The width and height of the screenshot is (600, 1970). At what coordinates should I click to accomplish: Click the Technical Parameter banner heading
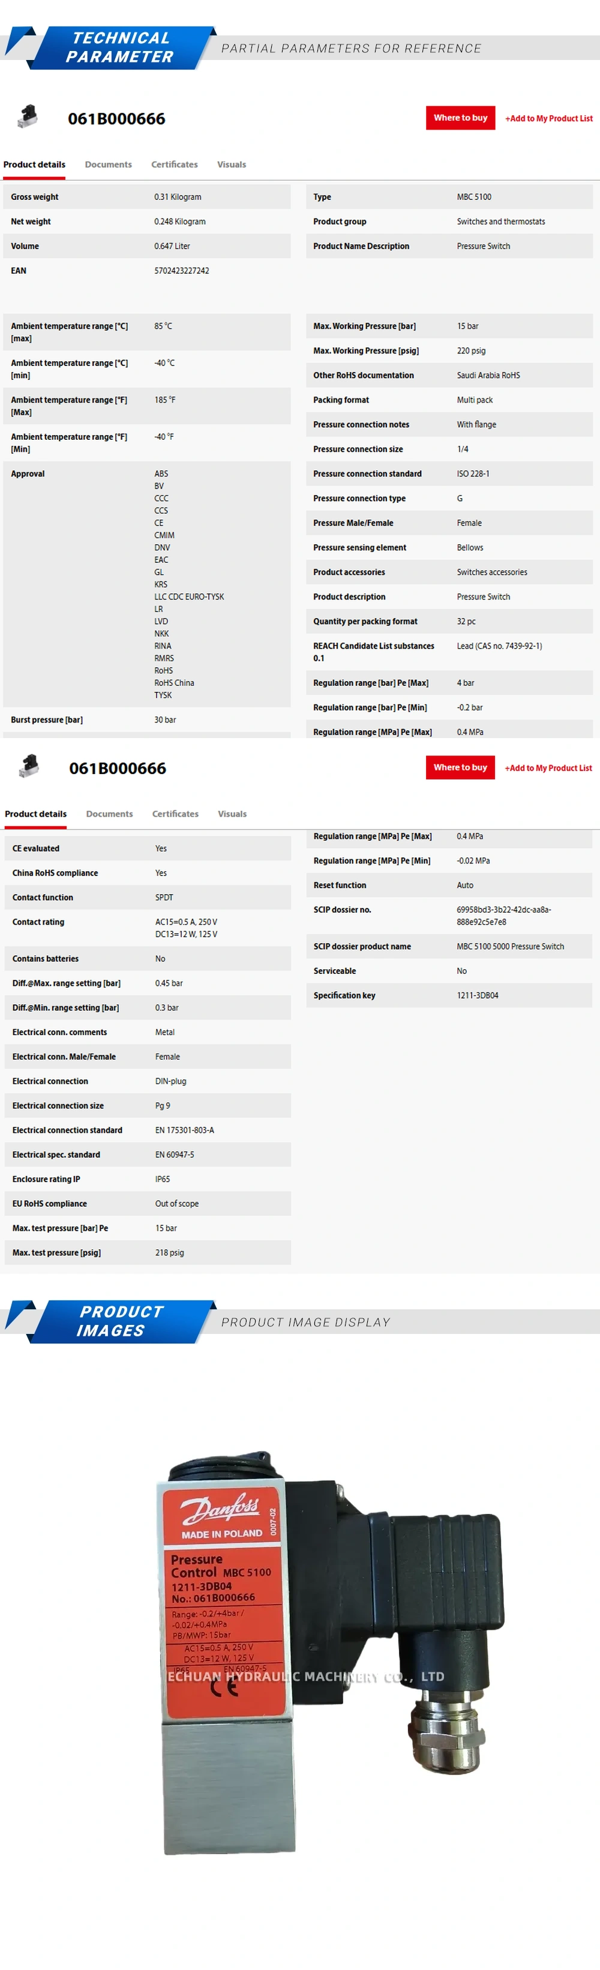click(120, 47)
